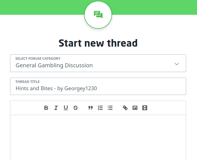
Task: Insert an image into the post
Action: tap(135, 108)
